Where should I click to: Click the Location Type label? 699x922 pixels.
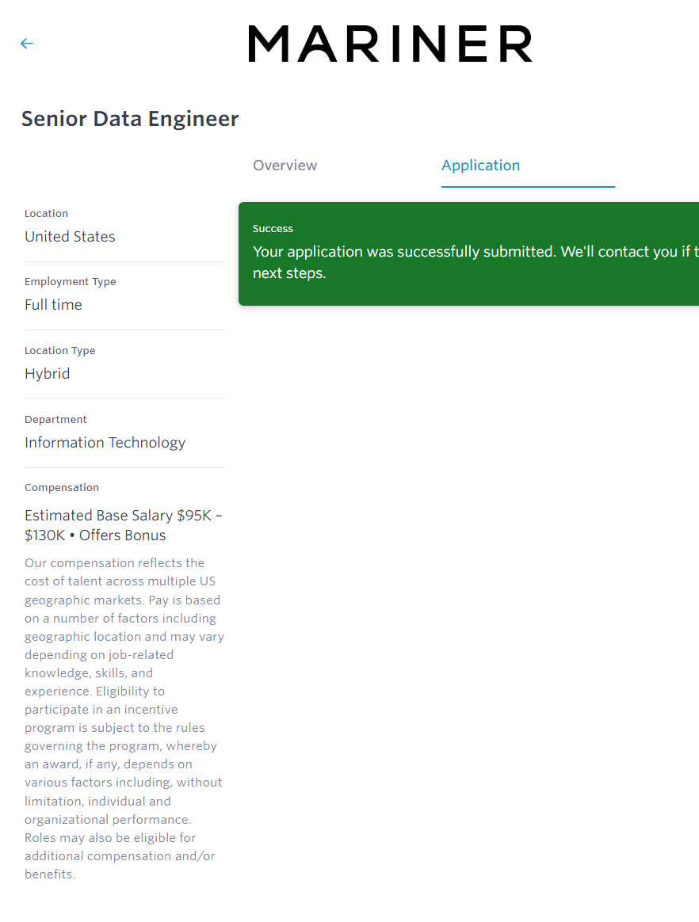click(x=59, y=351)
